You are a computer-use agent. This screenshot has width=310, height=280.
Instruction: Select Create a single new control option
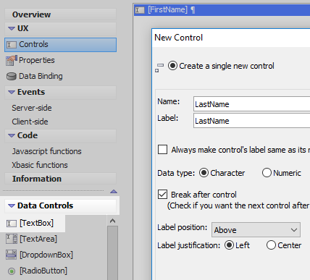(172, 66)
